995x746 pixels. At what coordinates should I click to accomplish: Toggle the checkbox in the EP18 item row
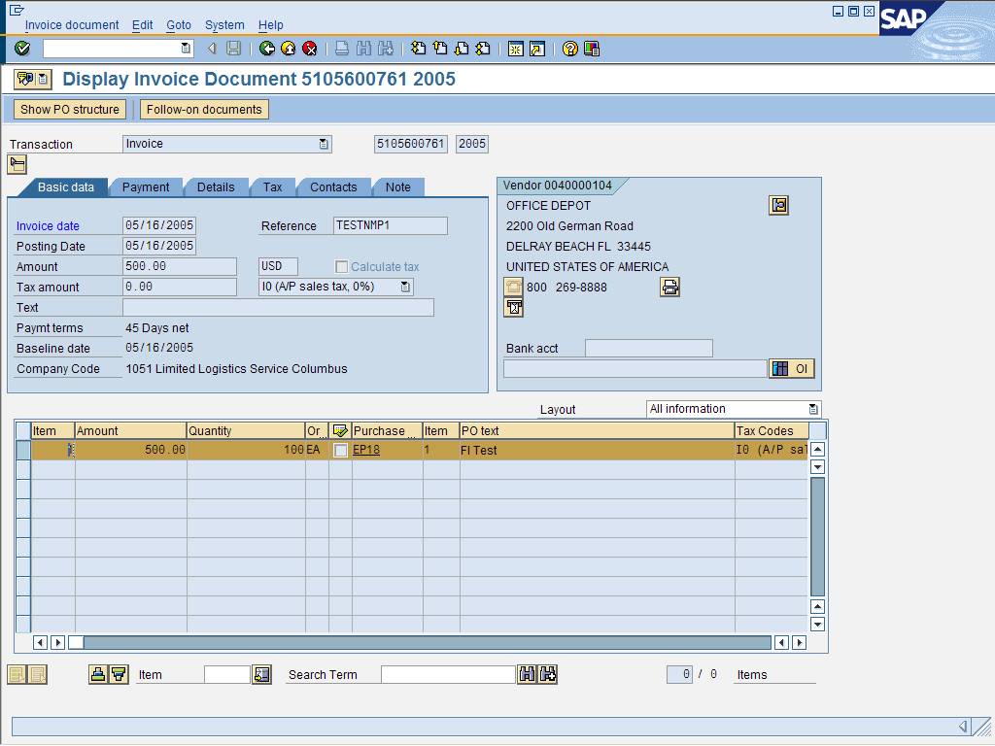click(341, 450)
